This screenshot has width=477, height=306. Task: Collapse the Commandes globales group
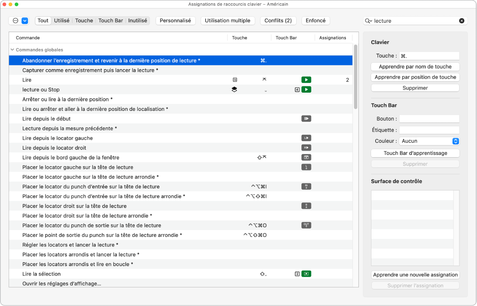click(x=13, y=50)
